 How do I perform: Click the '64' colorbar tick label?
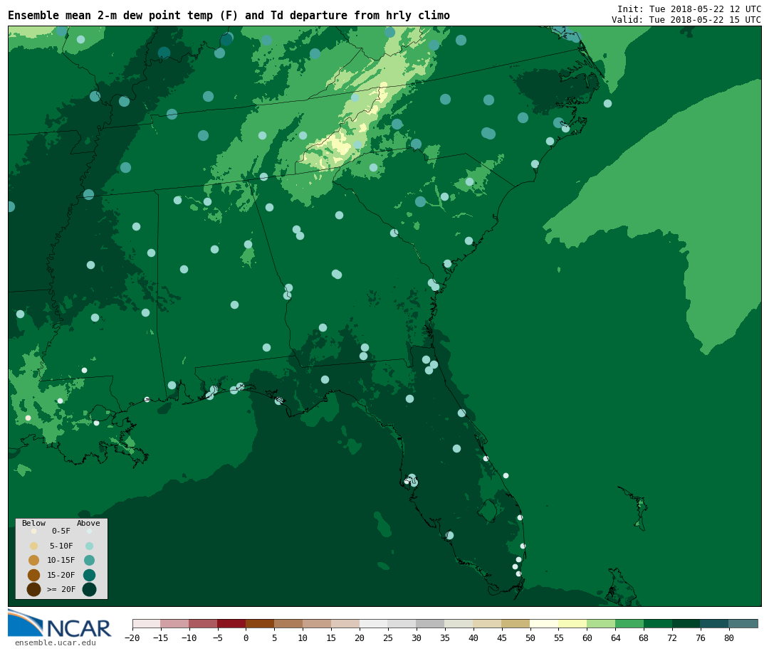click(x=615, y=637)
